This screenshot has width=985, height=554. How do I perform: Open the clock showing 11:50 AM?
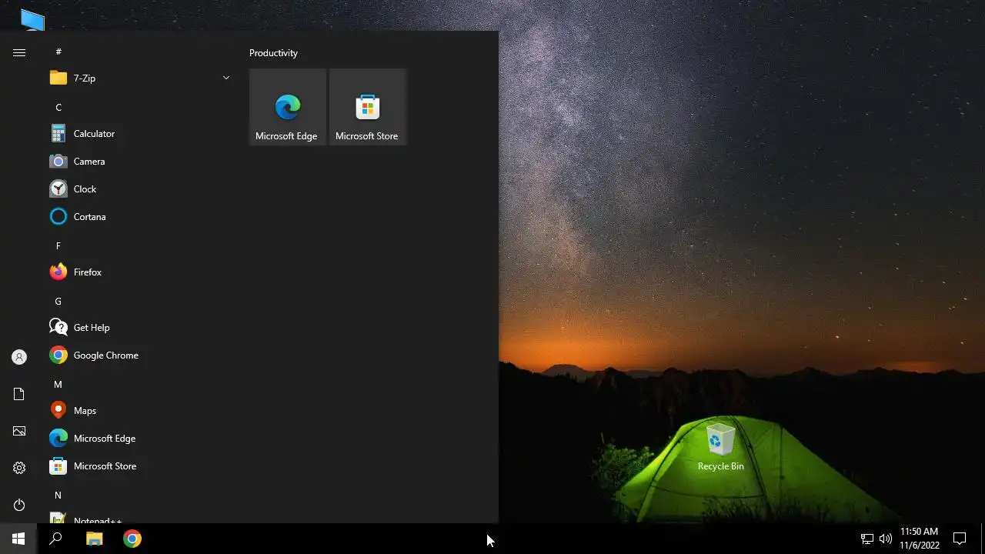(920, 539)
